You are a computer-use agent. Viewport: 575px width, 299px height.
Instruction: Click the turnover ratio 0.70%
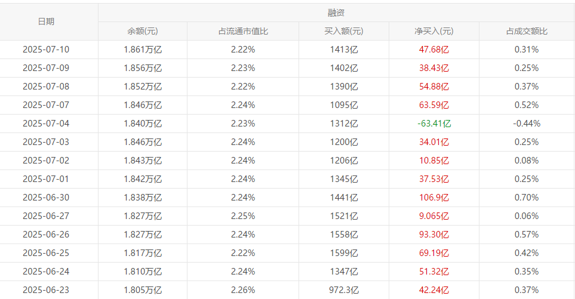tap(527, 198)
